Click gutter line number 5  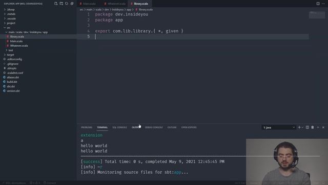coord(89,36)
